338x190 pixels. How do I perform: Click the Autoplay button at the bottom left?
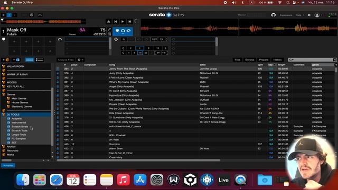8,165
